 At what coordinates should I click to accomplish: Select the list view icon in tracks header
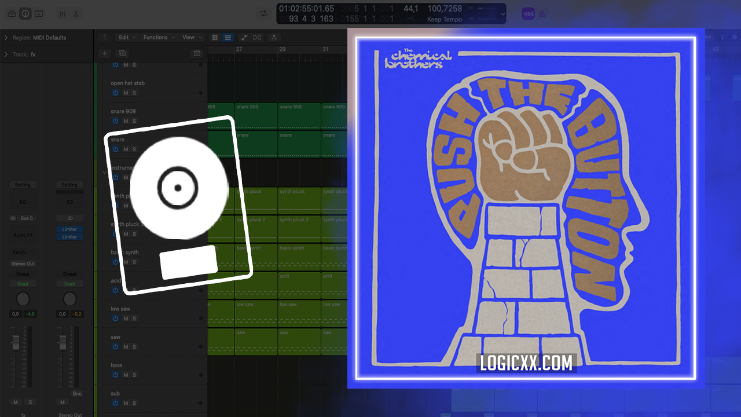point(228,37)
